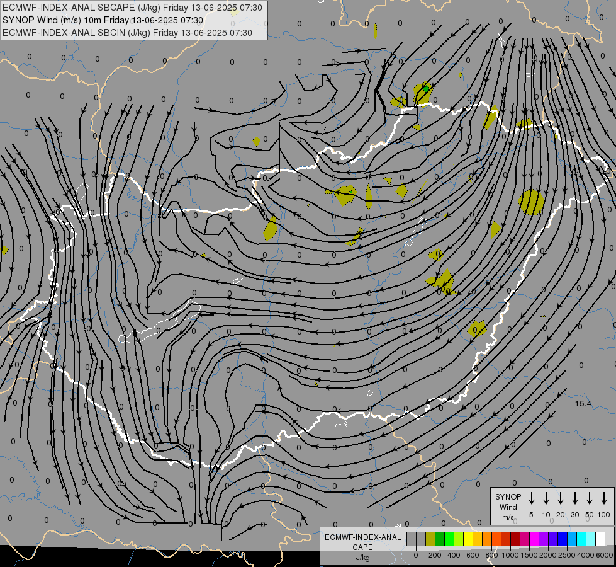This screenshot has width=616, height=567.
Task: Click the '800' tick label under the colour bar
Action: coord(491,555)
